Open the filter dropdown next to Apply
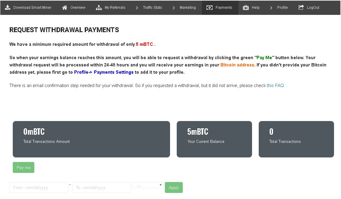This screenshot has height=199, width=341. click(148, 185)
